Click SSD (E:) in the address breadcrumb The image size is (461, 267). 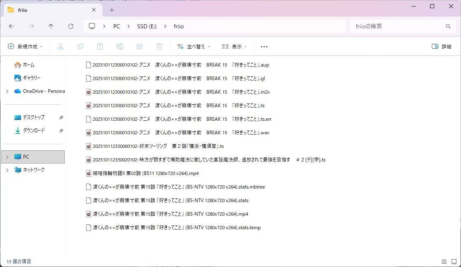147,26
